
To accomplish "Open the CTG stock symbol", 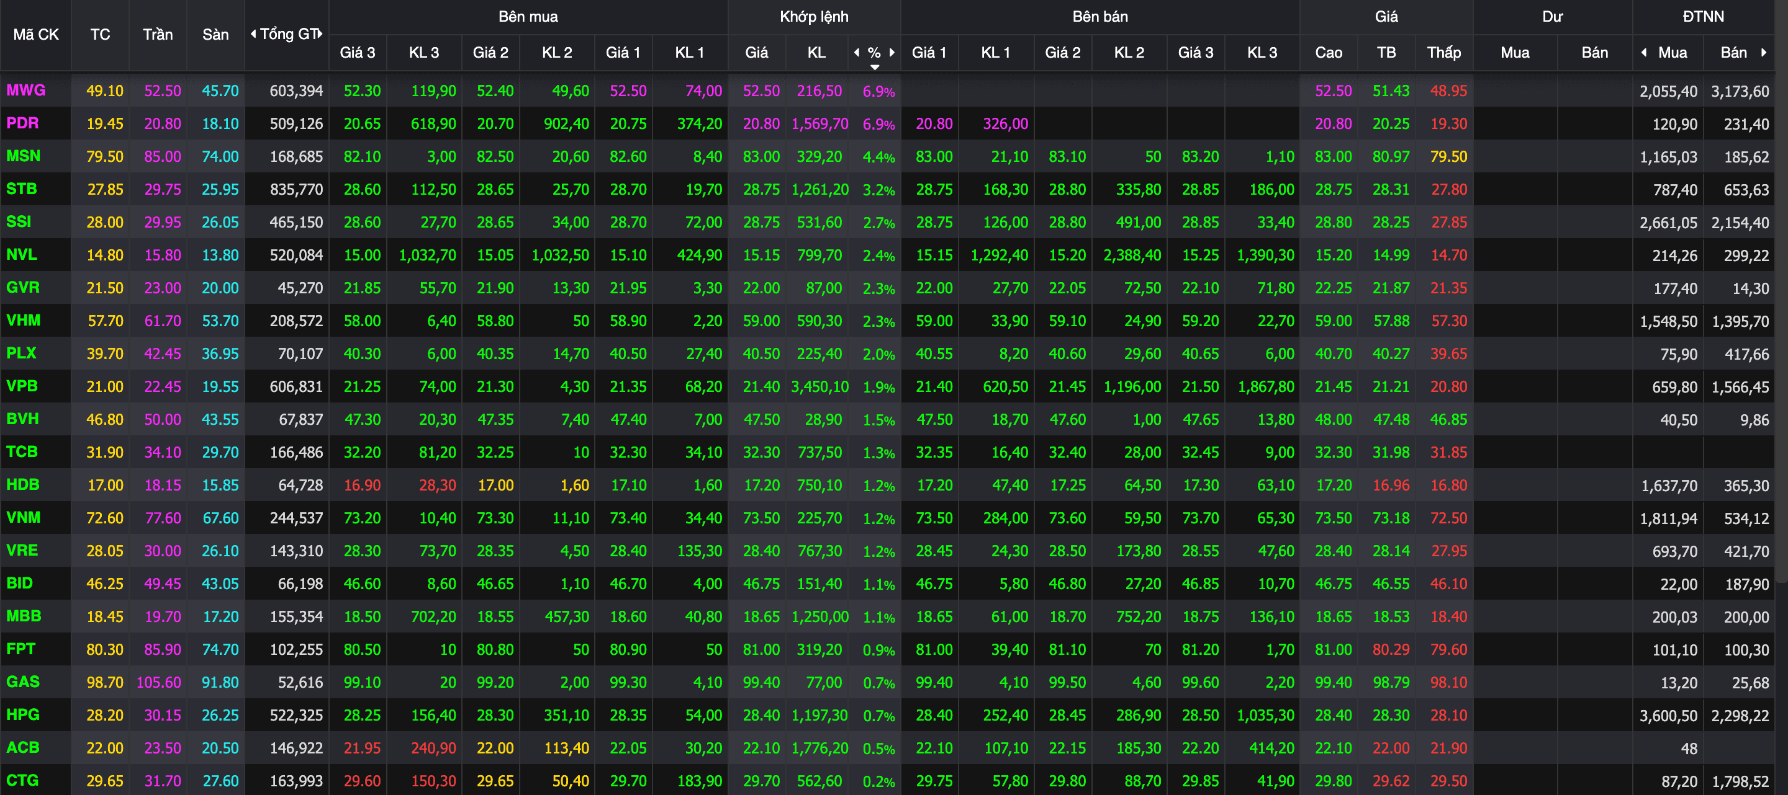I will click(x=22, y=779).
